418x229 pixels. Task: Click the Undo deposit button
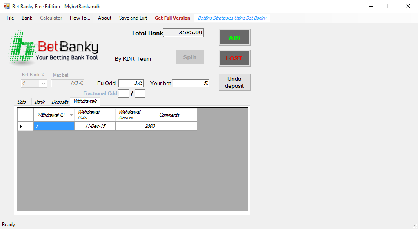click(x=235, y=82)
